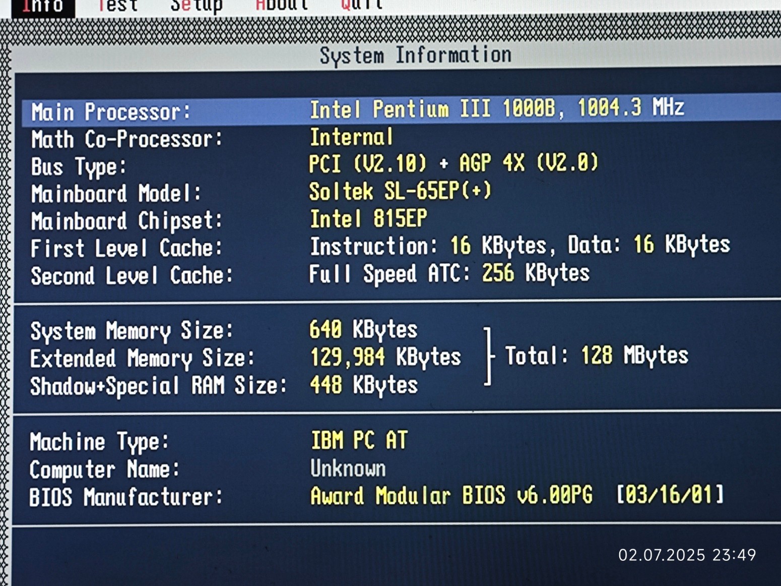
Task: Click the PCI + AGP 4X bus value
Action: coord(453,163)
